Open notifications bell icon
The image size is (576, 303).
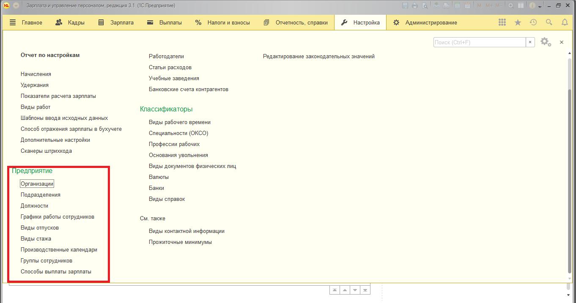point(565,22)
